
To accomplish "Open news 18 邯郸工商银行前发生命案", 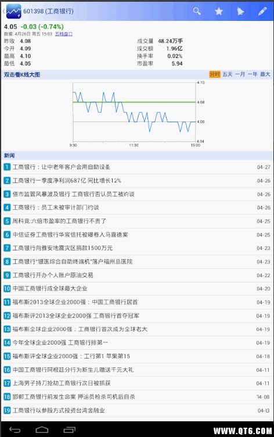I will click(x=137, y=397).
